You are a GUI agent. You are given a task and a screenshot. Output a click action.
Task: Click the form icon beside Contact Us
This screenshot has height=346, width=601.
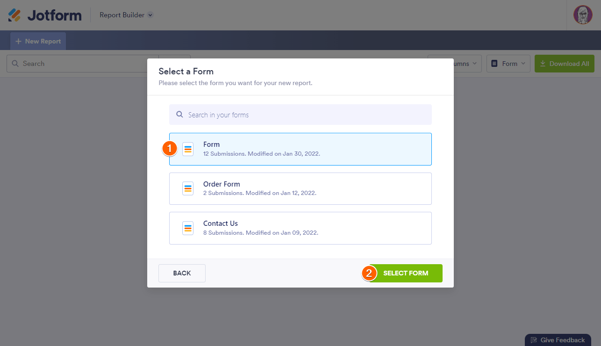188,228
